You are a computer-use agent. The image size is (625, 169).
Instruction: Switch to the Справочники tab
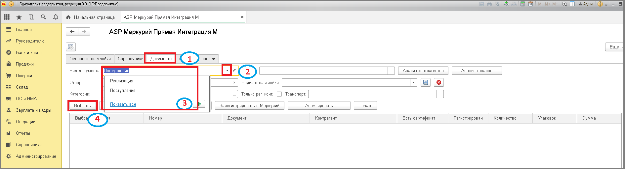[x=131, y=59]
